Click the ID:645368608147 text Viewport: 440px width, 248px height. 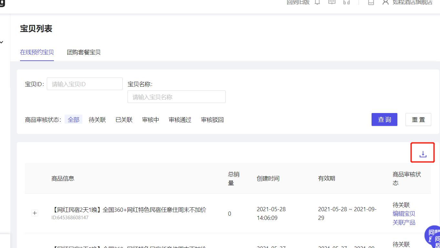(x=70, y=218)
